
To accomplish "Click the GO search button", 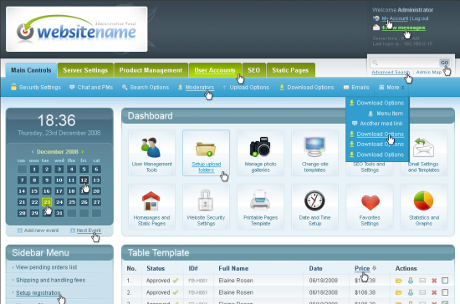I will [444, 63].
